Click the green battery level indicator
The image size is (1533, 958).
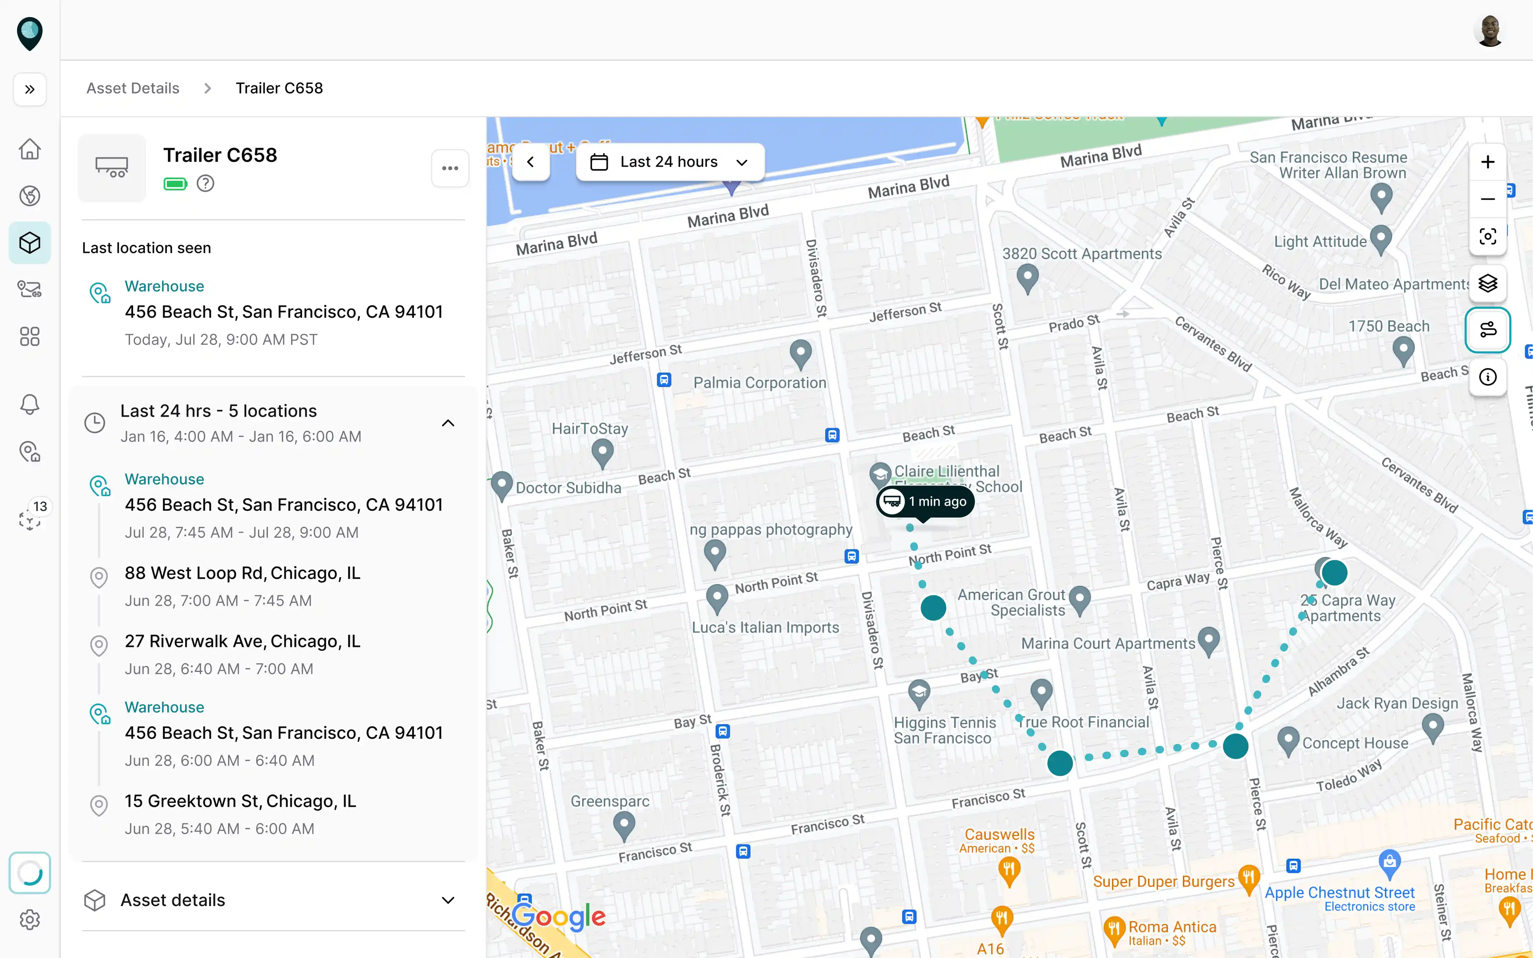[x=175, y=183]
